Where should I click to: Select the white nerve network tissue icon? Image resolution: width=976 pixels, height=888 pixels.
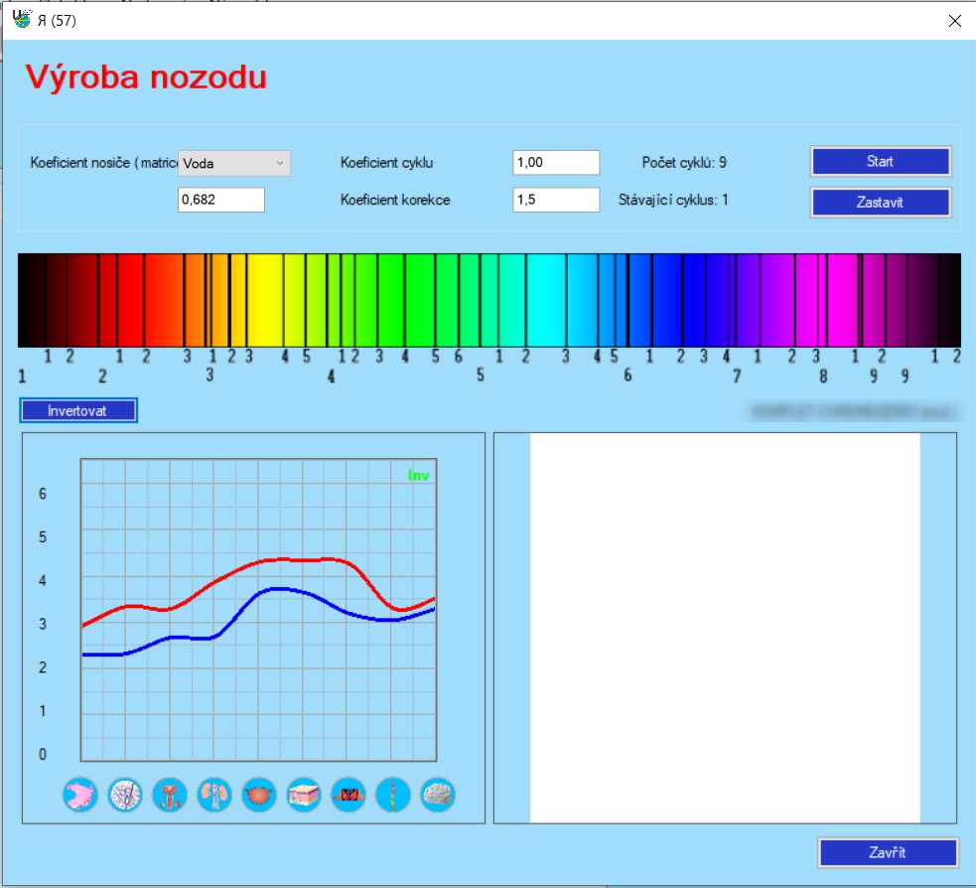click(x=125, y=796)
